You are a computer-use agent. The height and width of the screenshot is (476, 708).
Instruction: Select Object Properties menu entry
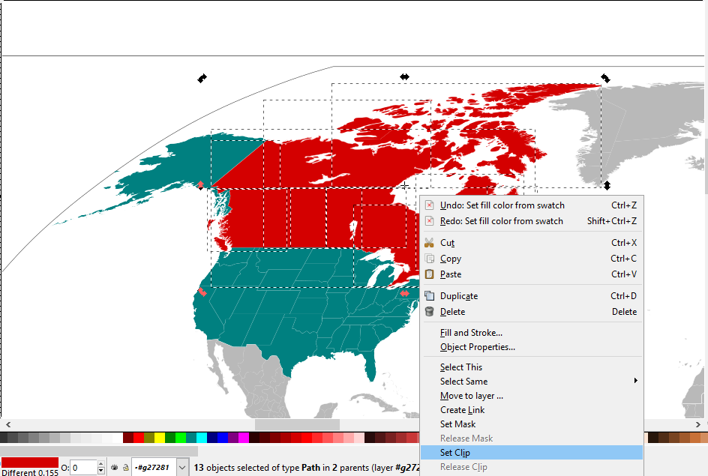477,347
